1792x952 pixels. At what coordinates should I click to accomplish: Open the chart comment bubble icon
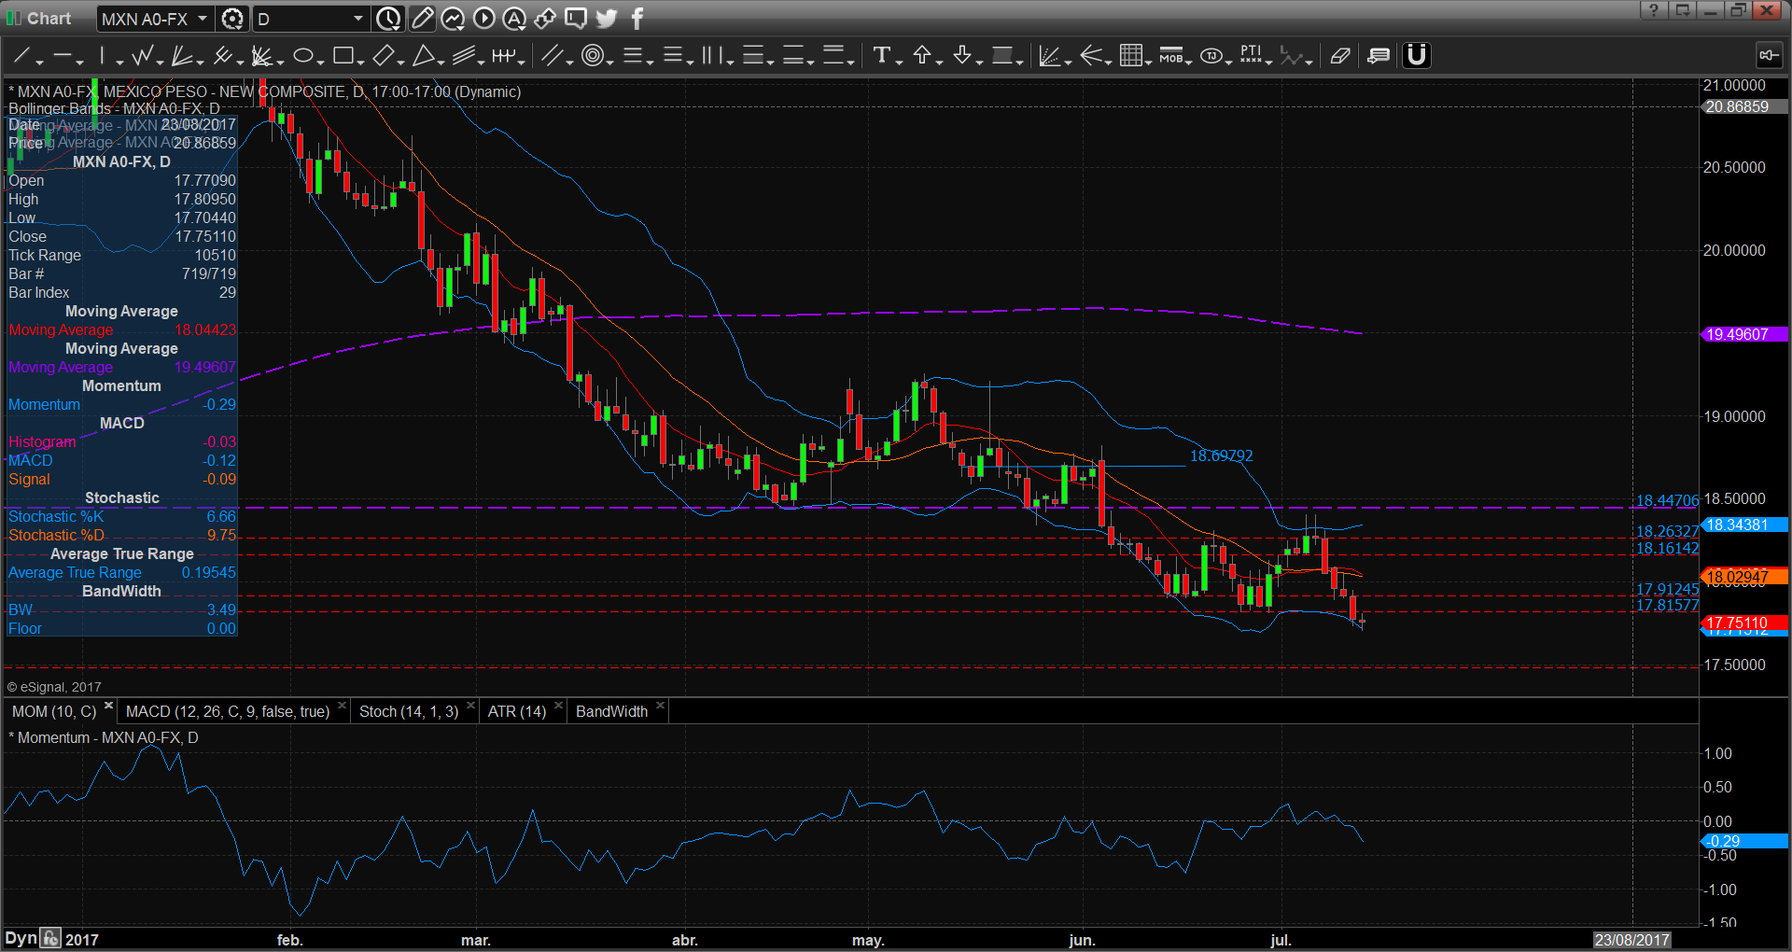(x=576, y=19)
